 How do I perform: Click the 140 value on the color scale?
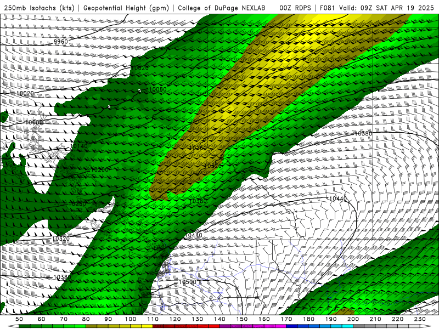click(x=219, y=319)
